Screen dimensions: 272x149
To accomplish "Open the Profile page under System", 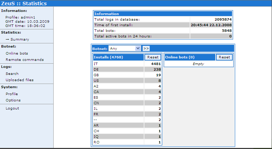I will coord(12,94).
